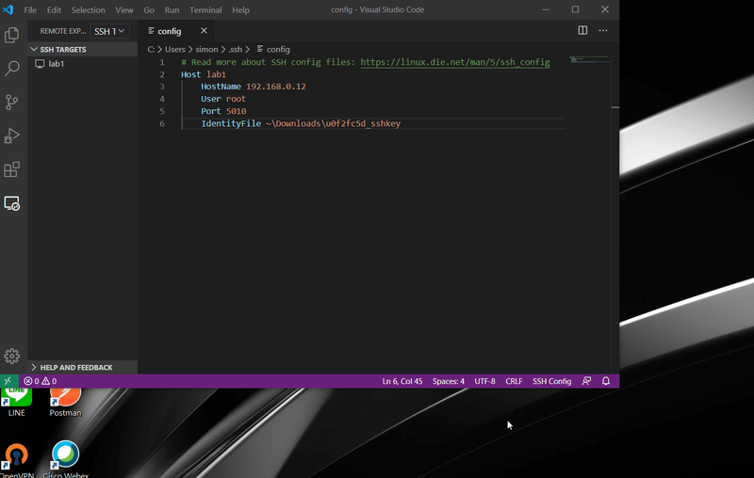Open the LINE desktop shortcut

(16, 402)
